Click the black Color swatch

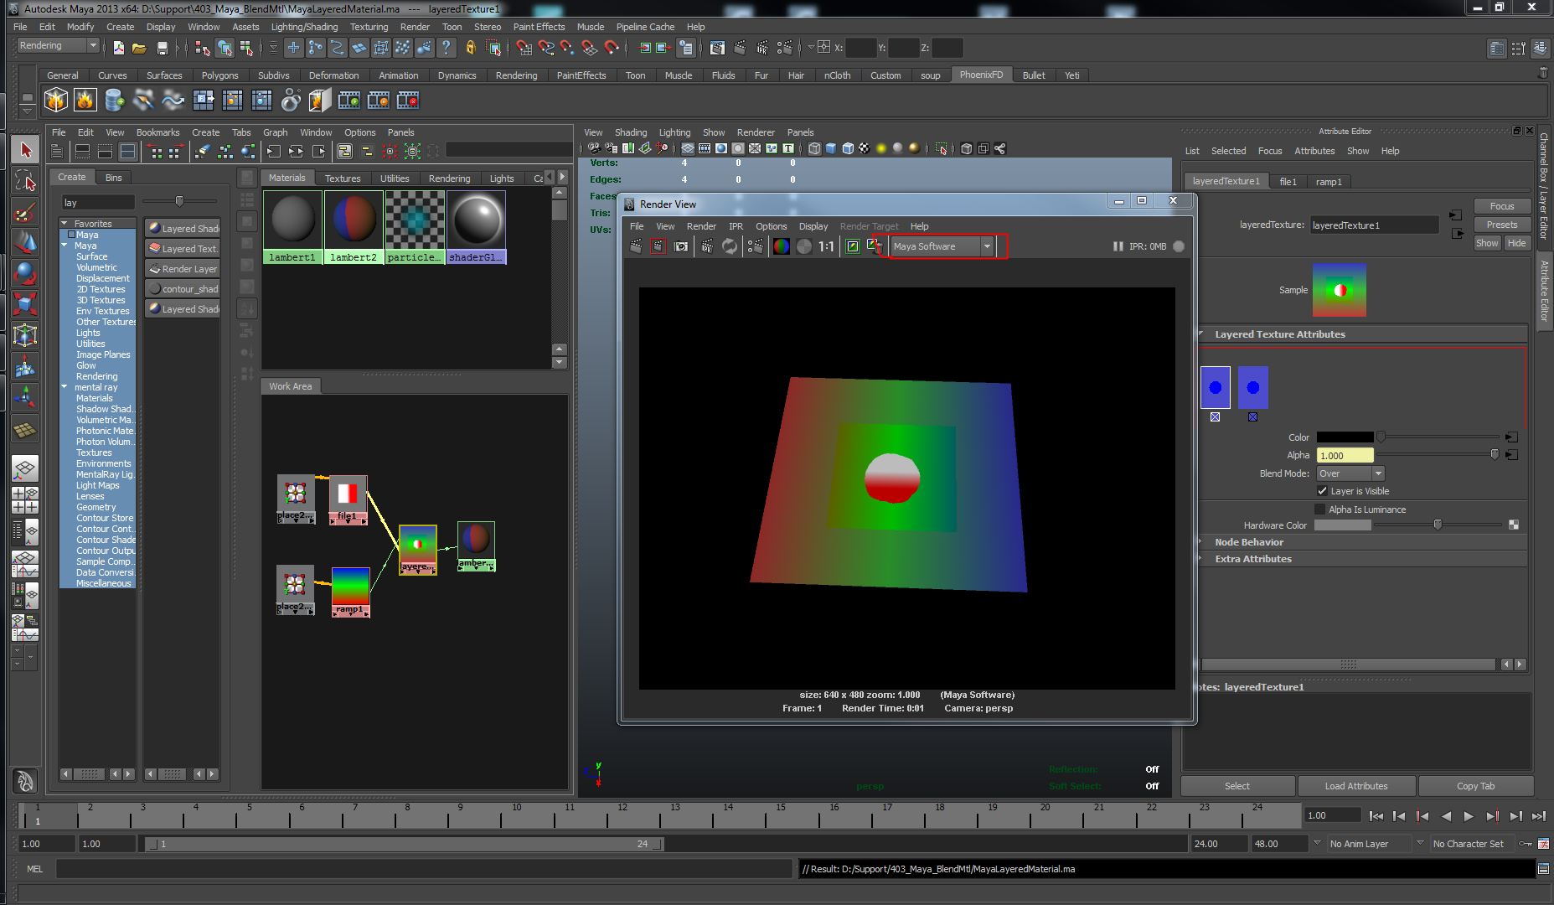coord(1345,437)
